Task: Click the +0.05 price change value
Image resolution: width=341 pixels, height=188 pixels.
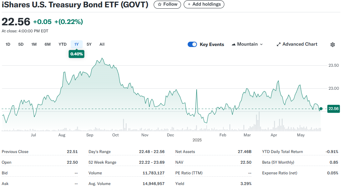Action: 42,22
